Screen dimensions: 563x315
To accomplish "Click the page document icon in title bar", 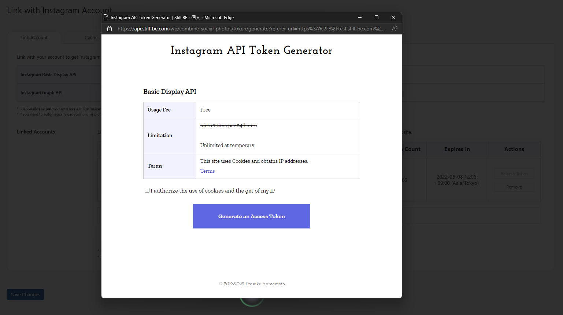I will (x=106, y=17).
